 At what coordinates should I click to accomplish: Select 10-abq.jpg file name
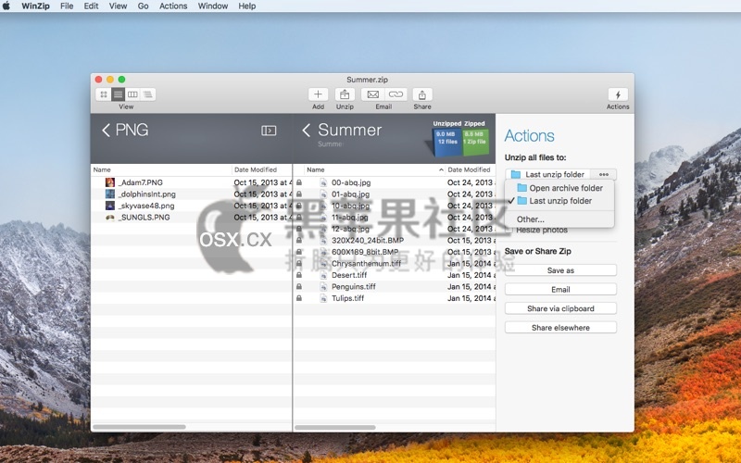point(350,206)
